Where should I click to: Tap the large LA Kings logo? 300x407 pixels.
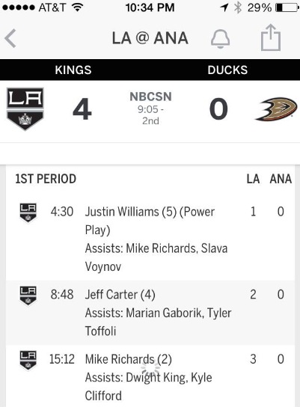(25, 108)
